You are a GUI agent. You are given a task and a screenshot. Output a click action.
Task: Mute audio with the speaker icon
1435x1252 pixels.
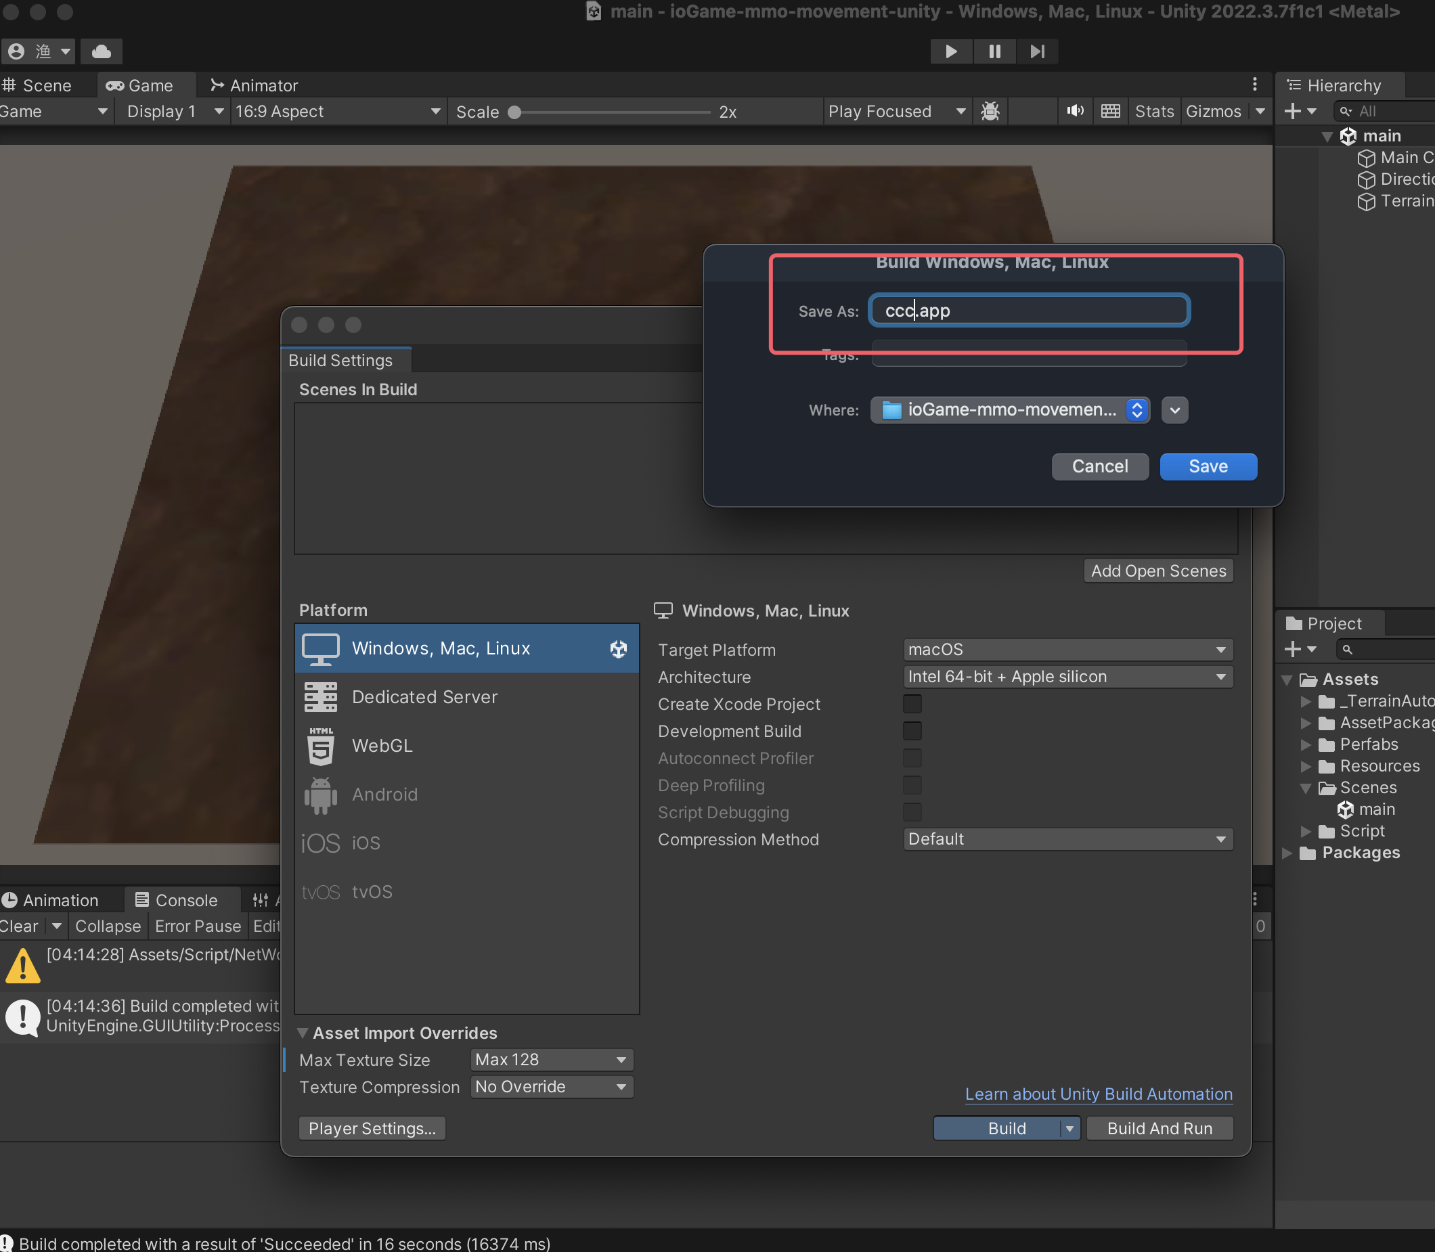(x=1075, y=111)
